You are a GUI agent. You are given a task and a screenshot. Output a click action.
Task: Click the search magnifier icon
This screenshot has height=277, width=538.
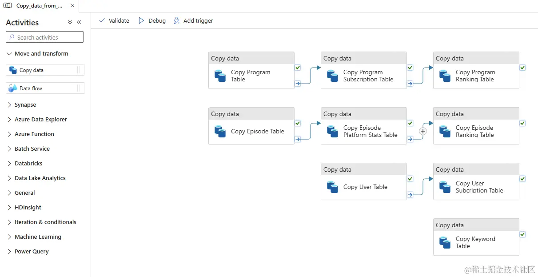click(x=12, y=37)
